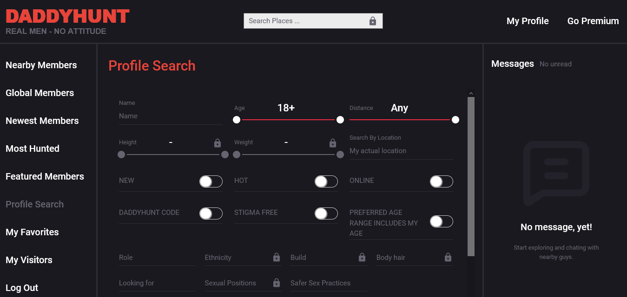Click the Messages panel heading
This screenshot has height=297, width=627.
513,64
